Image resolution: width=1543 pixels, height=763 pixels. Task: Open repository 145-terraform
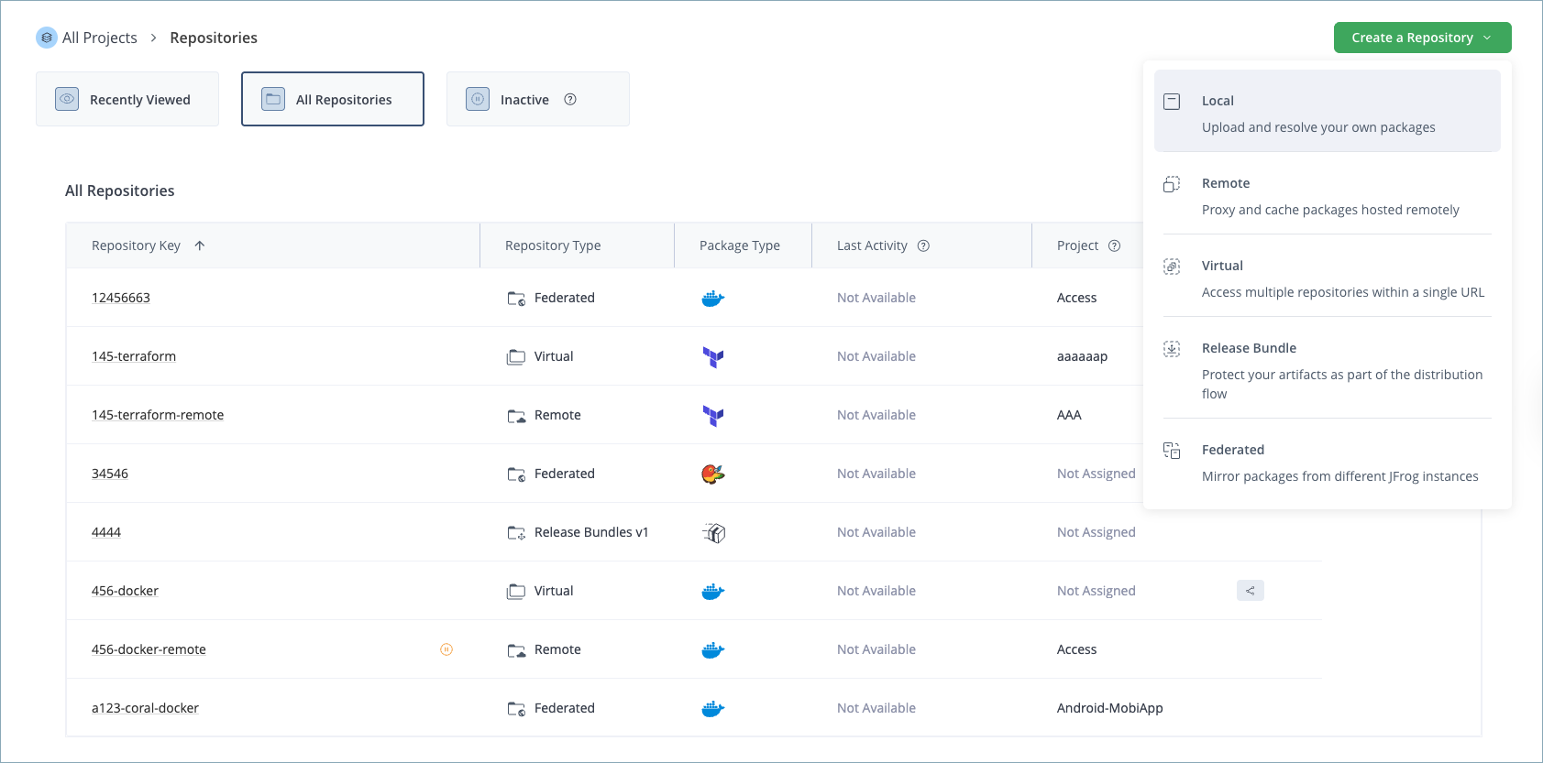point(134,356)
